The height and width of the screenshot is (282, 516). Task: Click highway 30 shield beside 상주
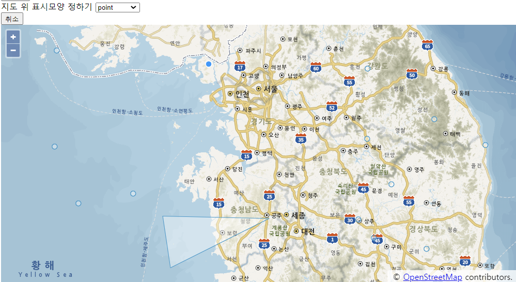350,219
